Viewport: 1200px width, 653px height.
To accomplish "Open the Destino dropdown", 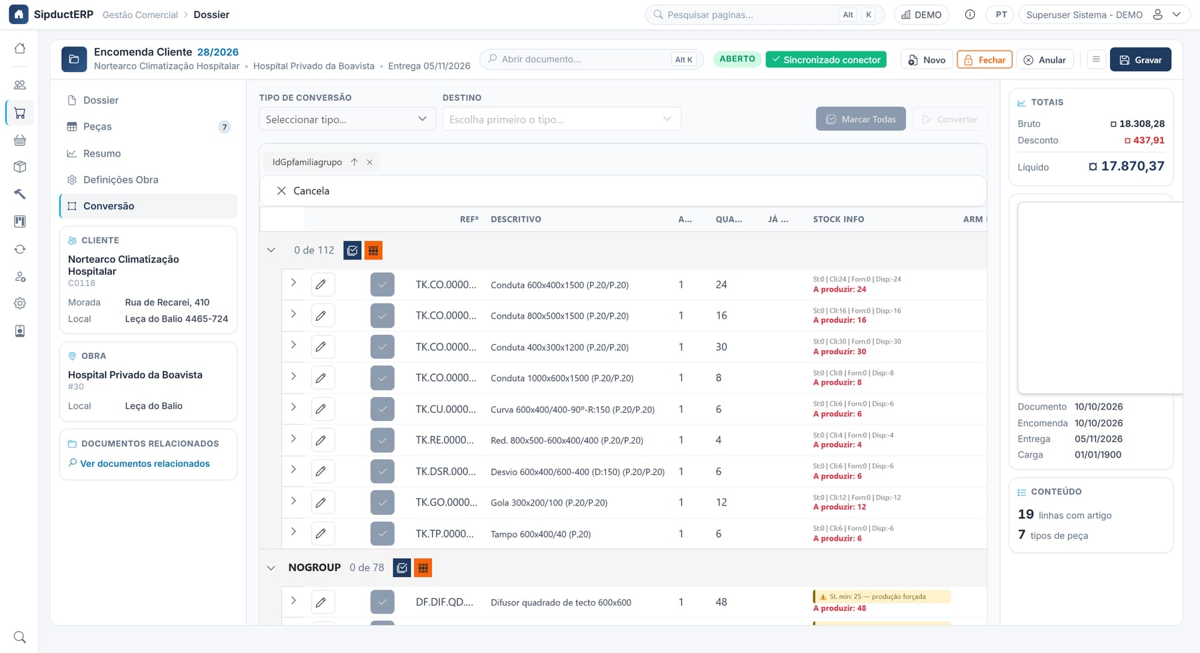I will click(561, 119).
